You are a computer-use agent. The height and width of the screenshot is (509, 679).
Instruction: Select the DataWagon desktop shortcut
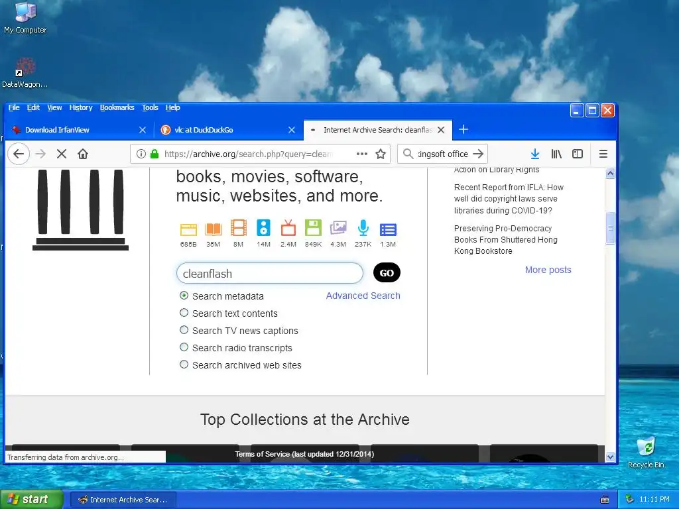click(25, 73)
